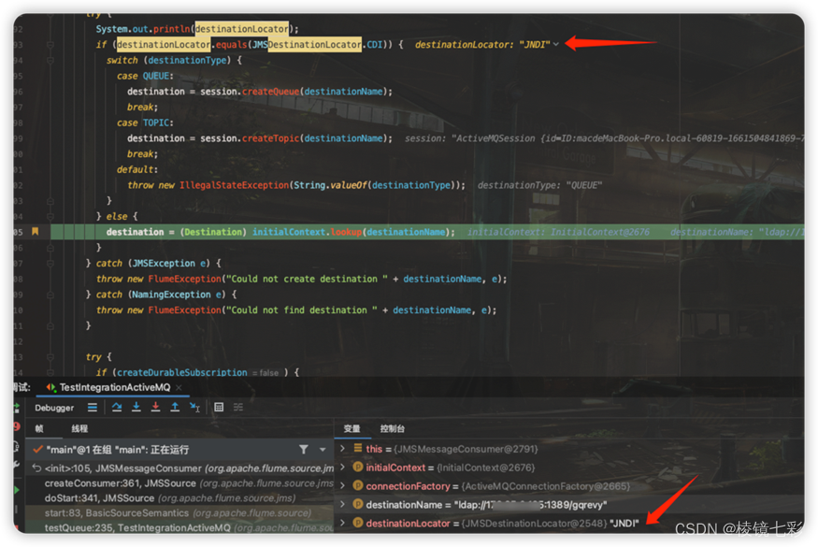Open the thread selector dropdown arrow

323,450
